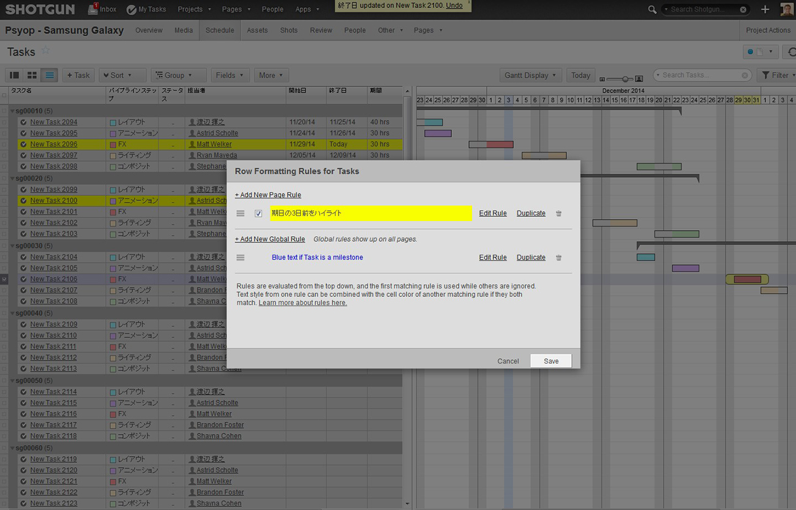The height and width of the screenshot is (510, 796).
Task: Collapse the sg00010 task group
Action: [x=12, y=111]
